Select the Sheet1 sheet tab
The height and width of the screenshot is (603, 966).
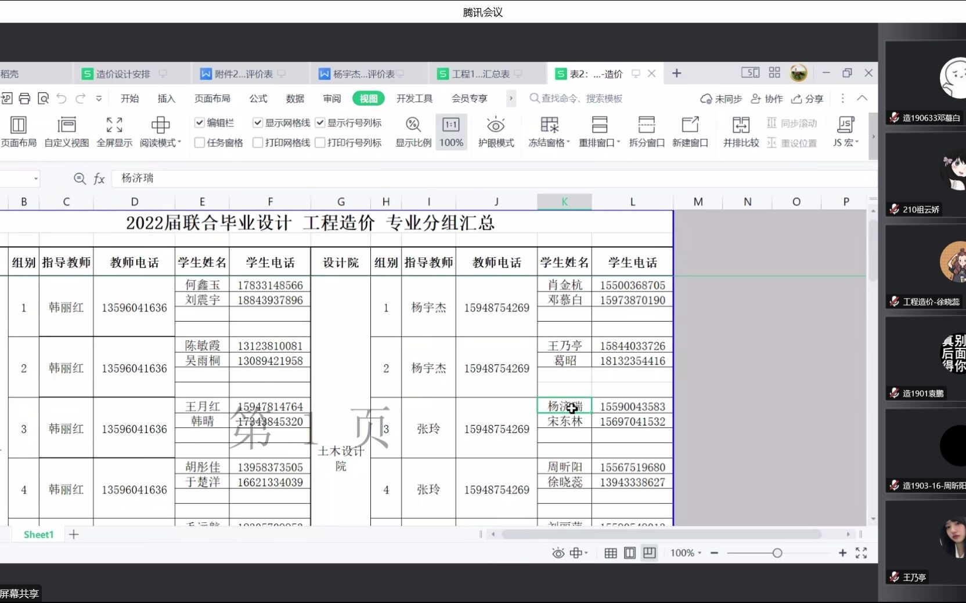click(x=38, y=535)
